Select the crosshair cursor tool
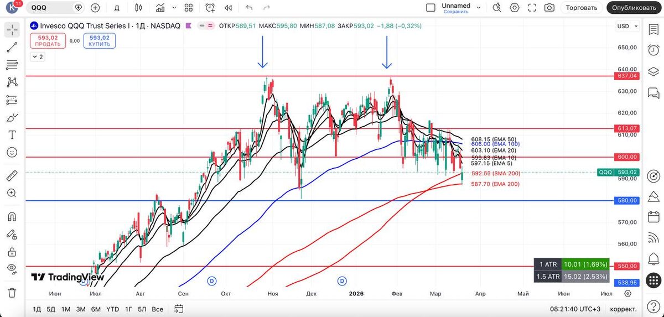The height and width of the screenshot is (317, 664). tap(12, 30)
